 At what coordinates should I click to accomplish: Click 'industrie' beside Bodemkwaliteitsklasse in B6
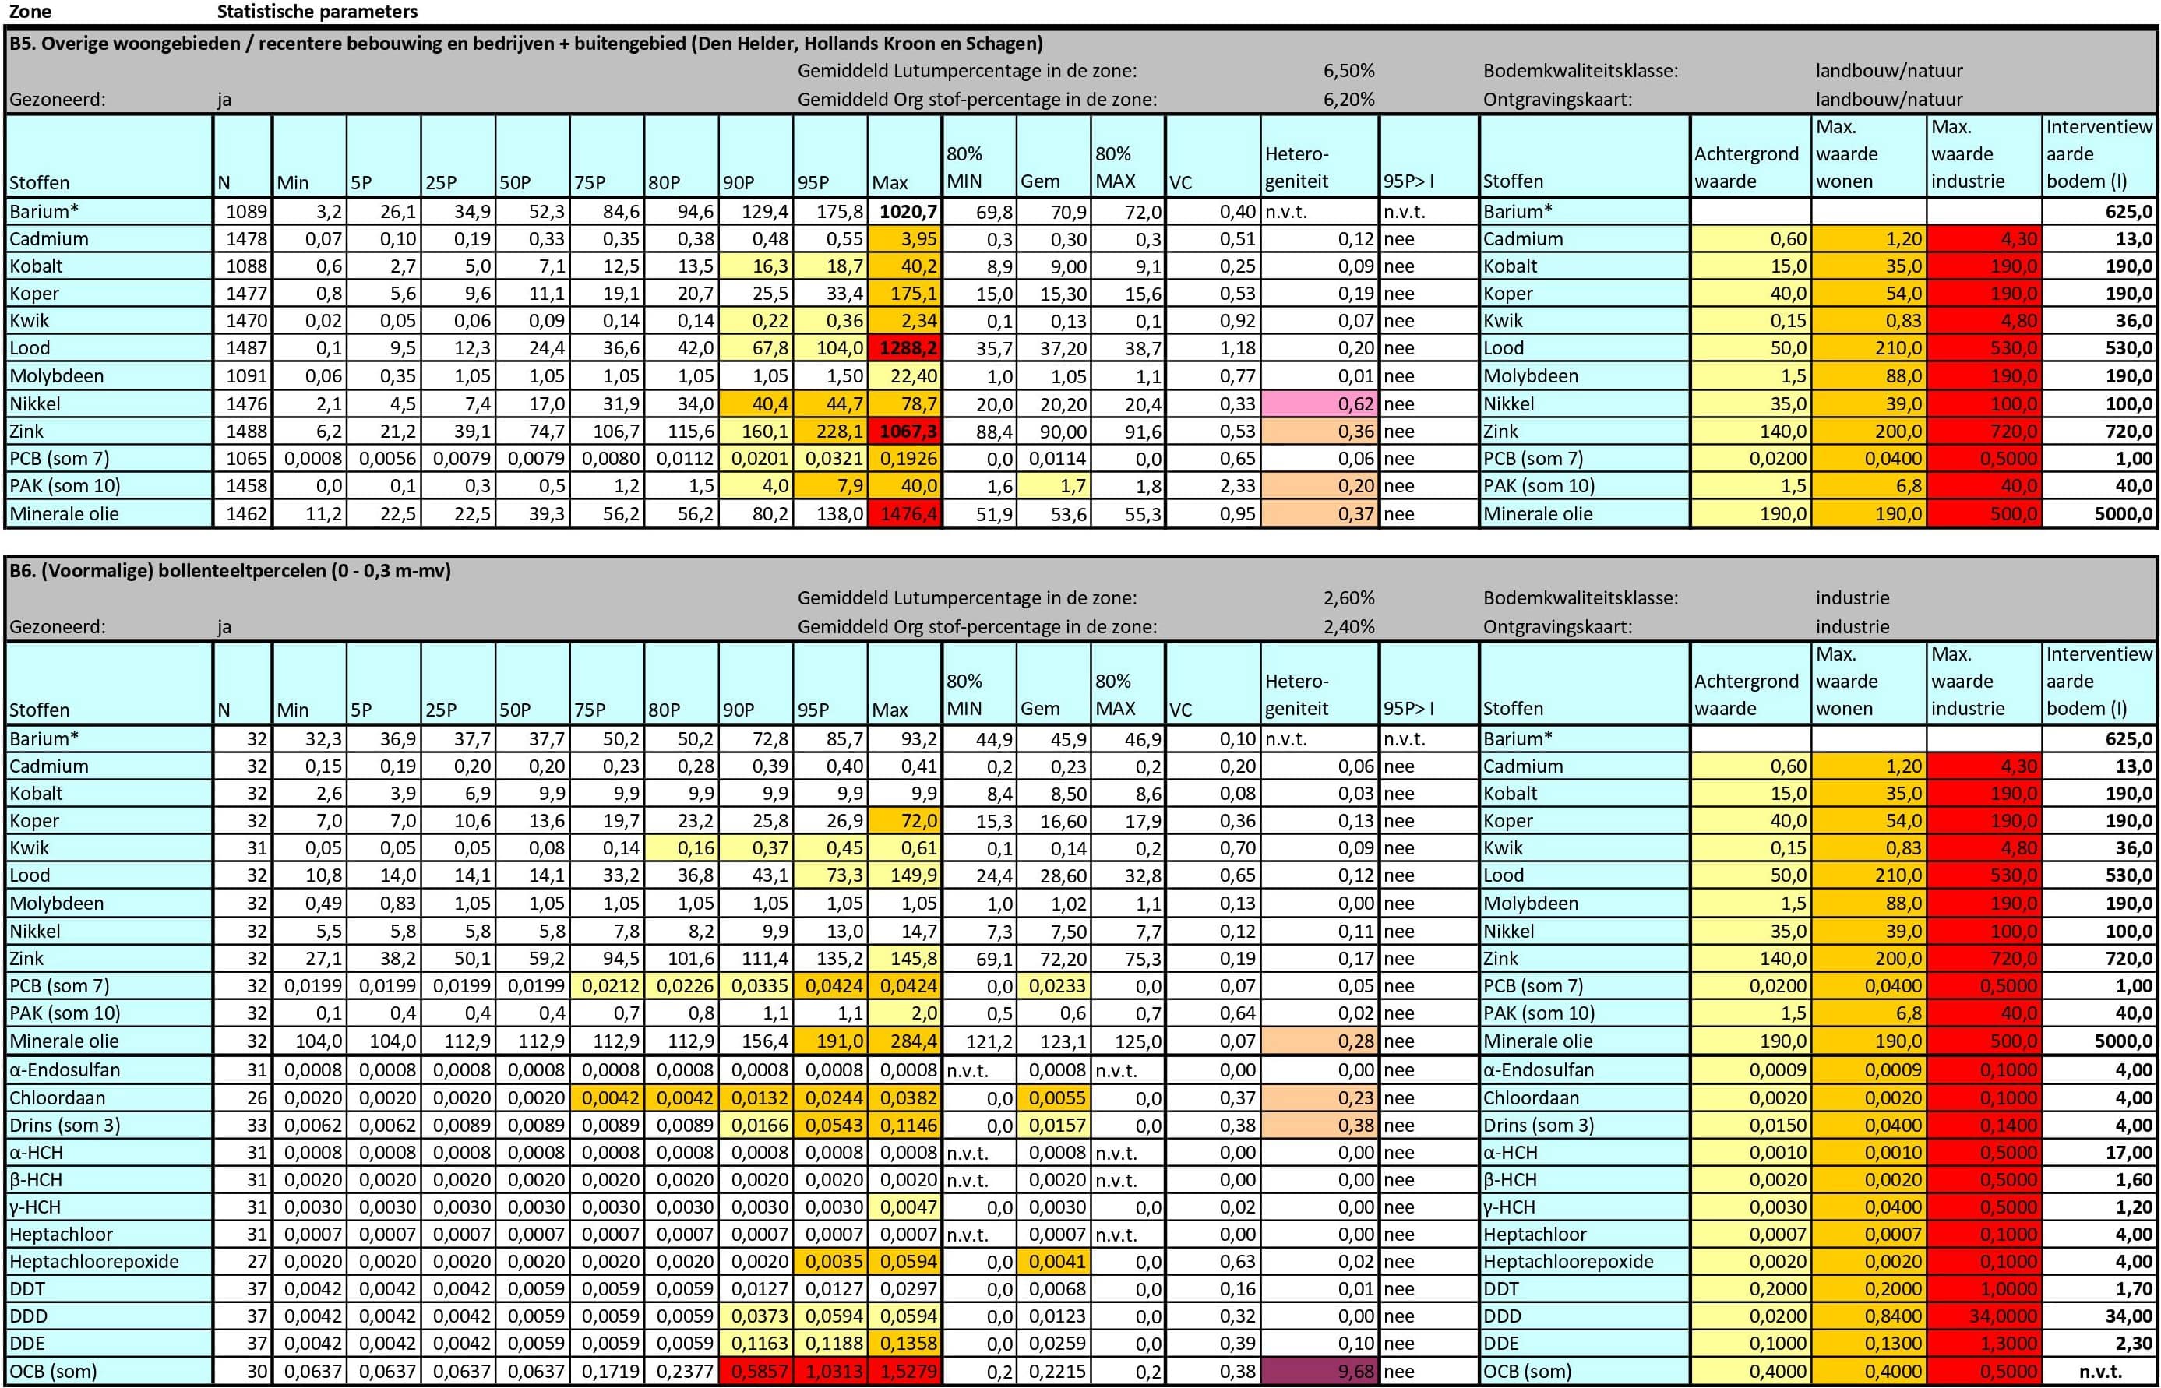pyautogui.click(x=1852, y=597)
